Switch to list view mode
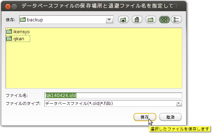Viewport: 212px width, 133px height. [164, 20]
